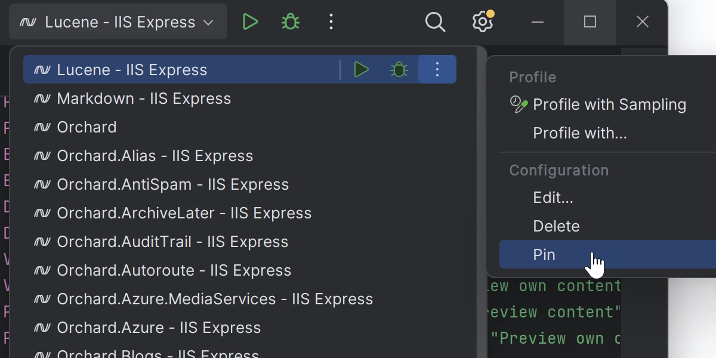Pin the Lucene run configuration
The image size is (716, 358).
pyautogui.click(x=607, y=255)
